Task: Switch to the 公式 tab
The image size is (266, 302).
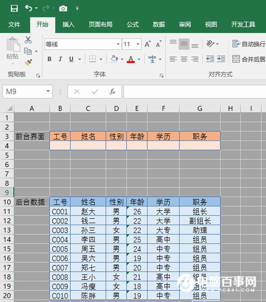Action: (132, 24)
